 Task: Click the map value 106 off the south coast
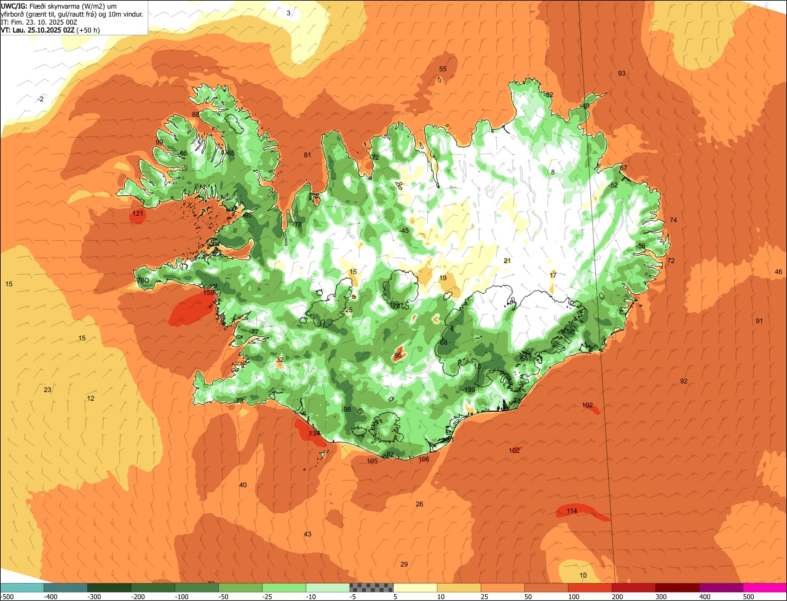point(424,460)
